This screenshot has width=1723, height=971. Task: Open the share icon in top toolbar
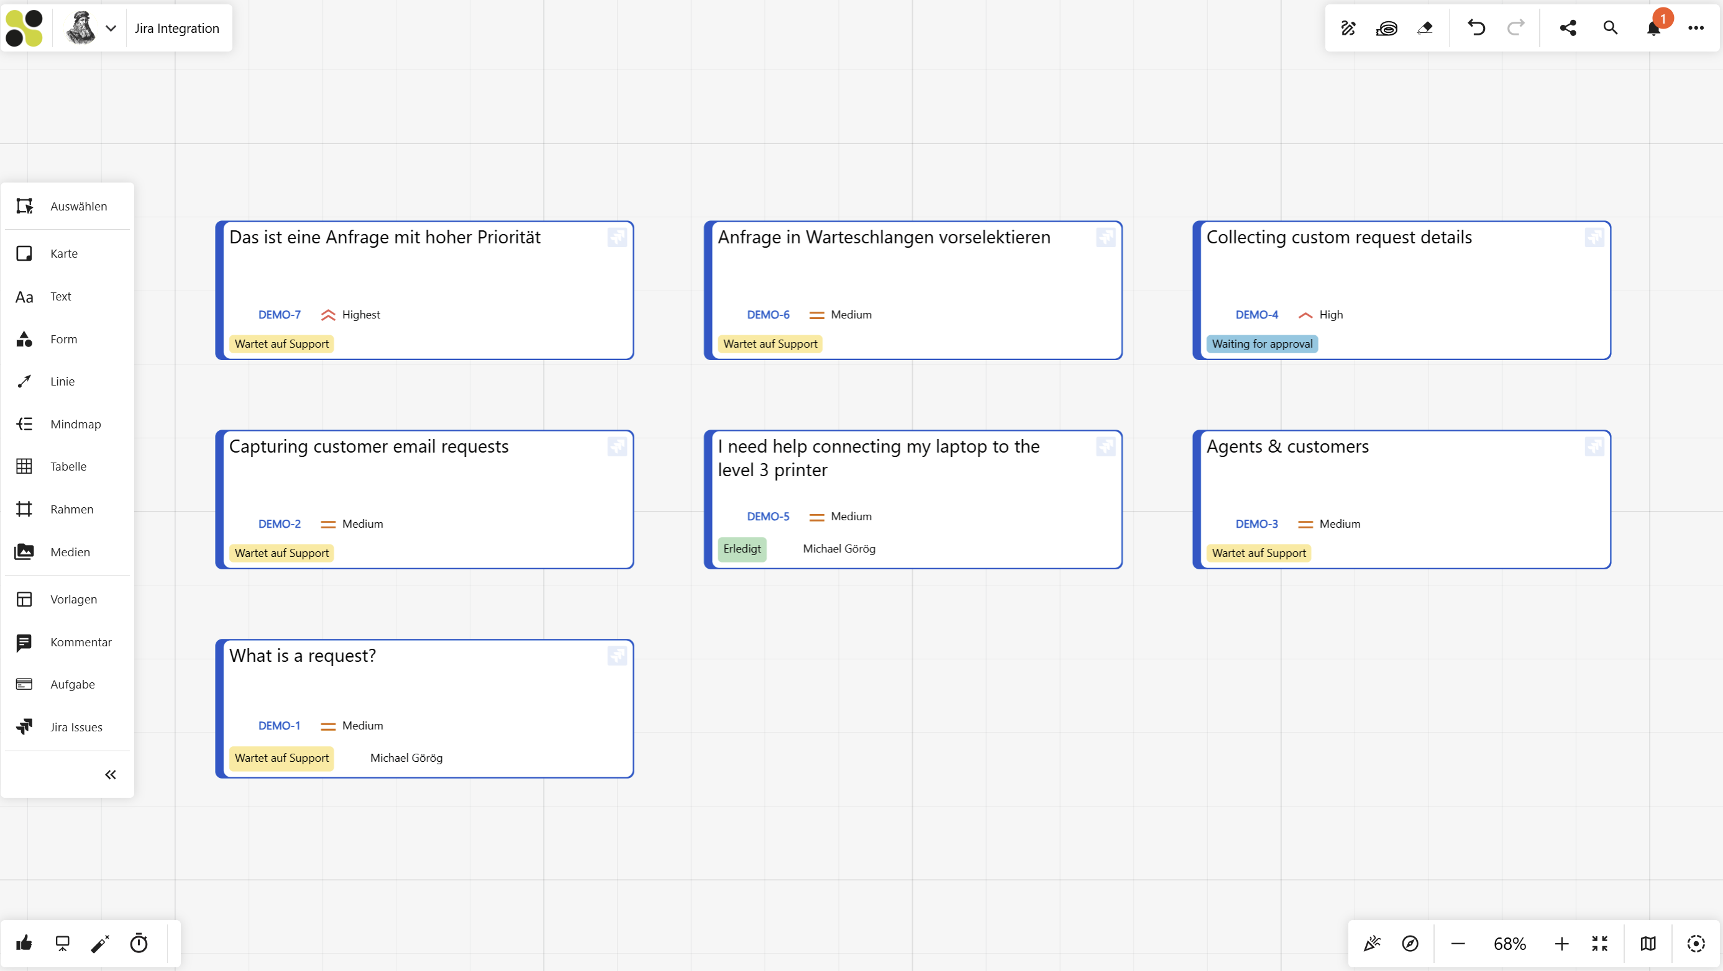point(1568,27)
